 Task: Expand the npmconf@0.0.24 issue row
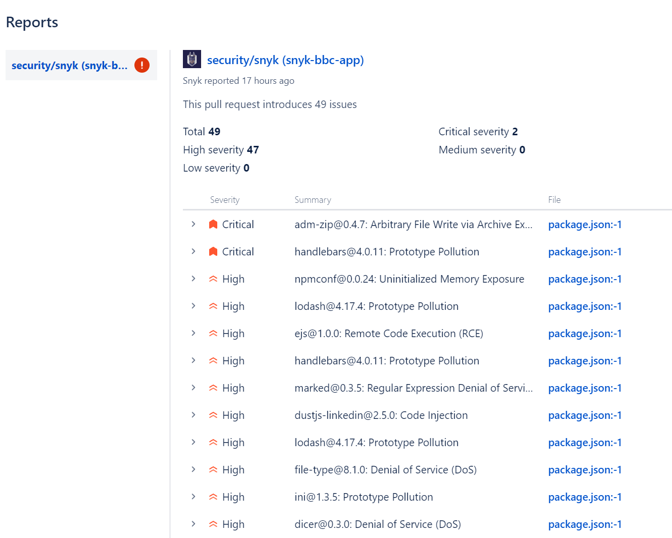click(193, 279)
